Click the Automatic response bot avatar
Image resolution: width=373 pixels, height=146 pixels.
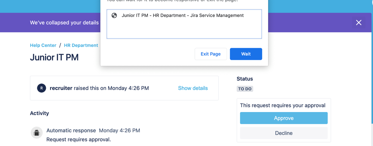click(x=37, y=133)
